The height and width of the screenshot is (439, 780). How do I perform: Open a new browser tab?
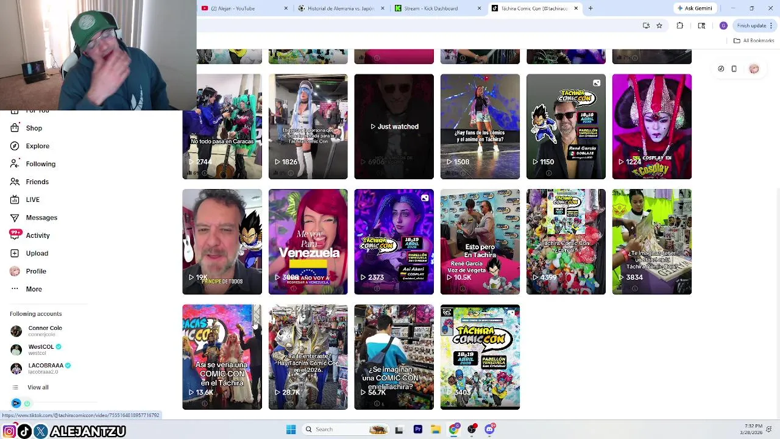(590, 9)
